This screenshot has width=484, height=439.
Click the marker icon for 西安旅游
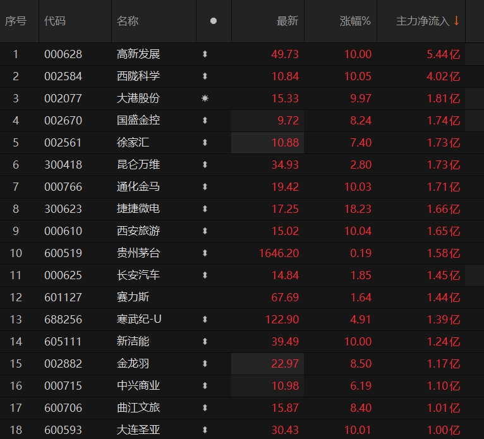[x=205, y=231]
